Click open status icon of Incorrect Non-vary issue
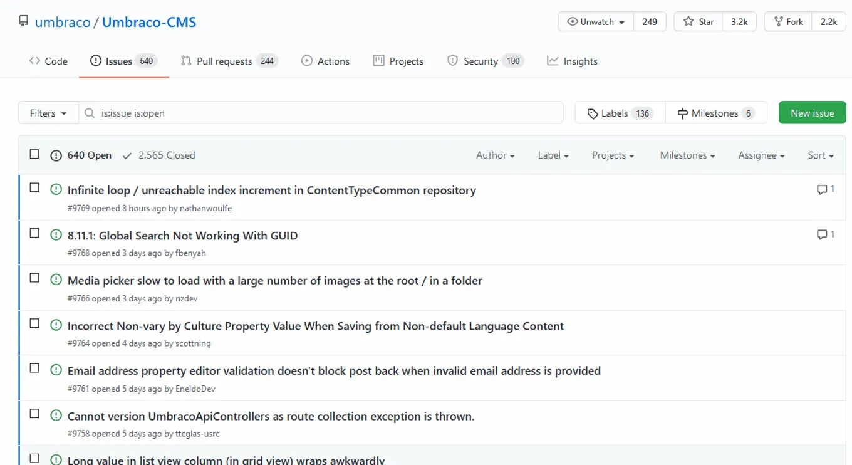852x465 pixels. pyautogui.click(x=56, y=325)
